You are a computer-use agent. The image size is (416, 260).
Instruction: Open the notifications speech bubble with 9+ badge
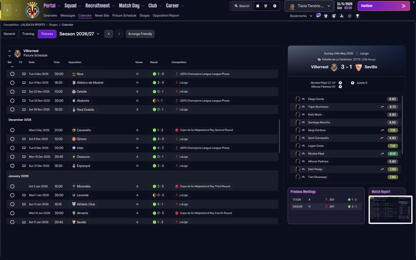(x=318, y=16)
